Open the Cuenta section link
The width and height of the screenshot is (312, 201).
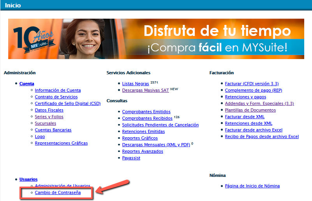tap(26, 84)
